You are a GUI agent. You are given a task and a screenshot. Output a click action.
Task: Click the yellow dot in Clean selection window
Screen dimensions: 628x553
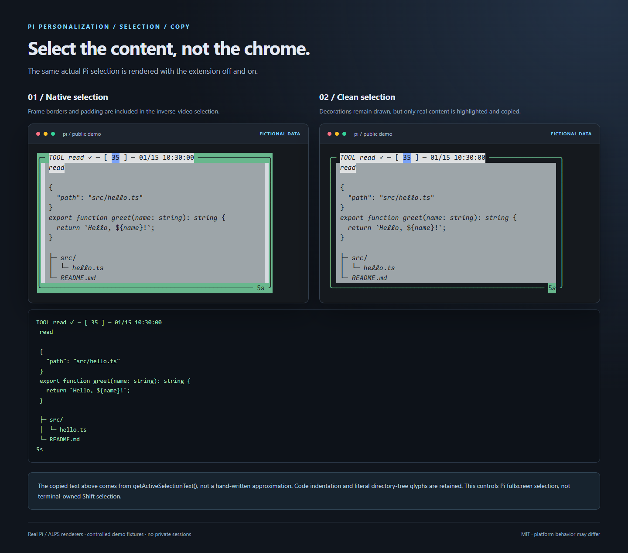pyautogui.click(x=337, y=134)
